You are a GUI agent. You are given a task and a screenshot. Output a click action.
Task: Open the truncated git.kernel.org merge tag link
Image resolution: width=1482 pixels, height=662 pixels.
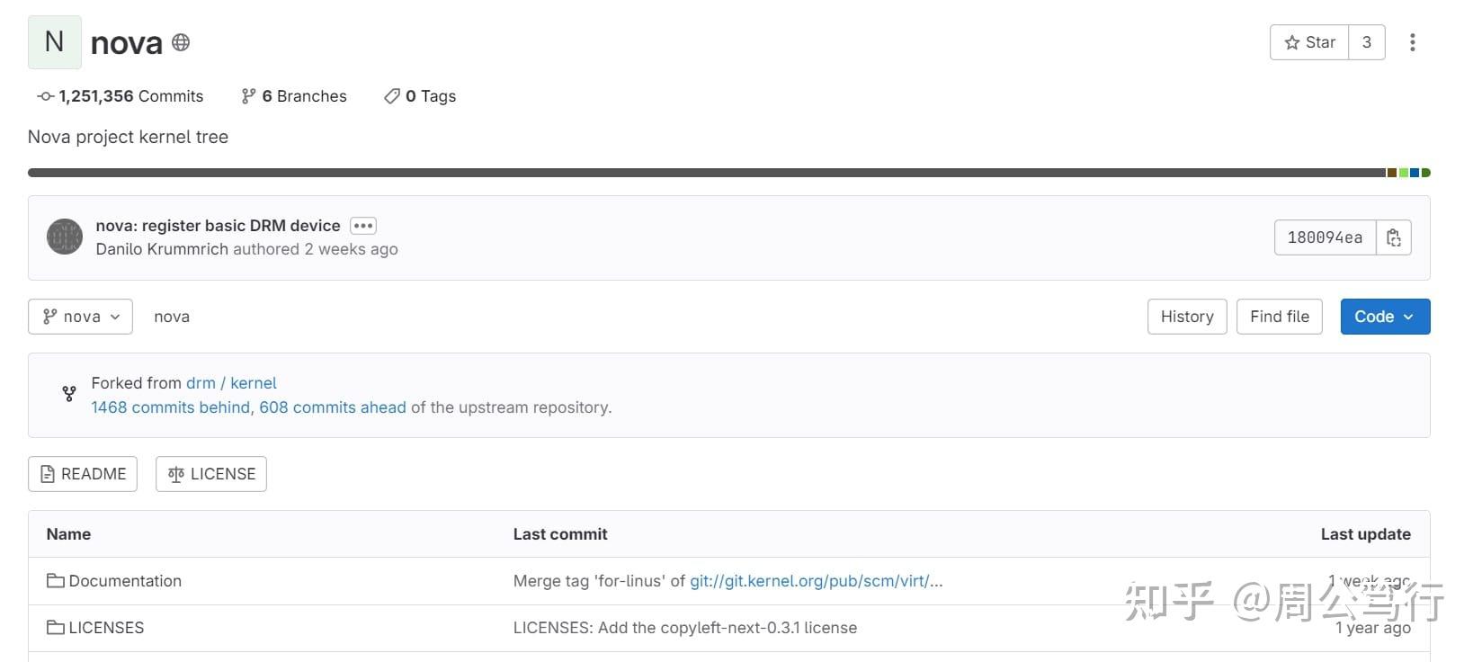coord(815,580)
